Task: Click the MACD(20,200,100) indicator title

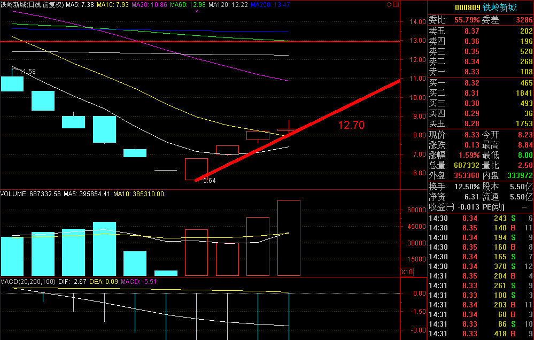Action: (x=28, y=282)
